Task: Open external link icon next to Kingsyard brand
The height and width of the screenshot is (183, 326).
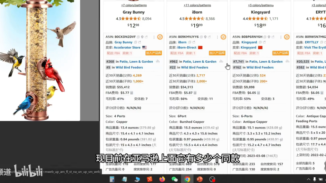Action: (264, 42)
